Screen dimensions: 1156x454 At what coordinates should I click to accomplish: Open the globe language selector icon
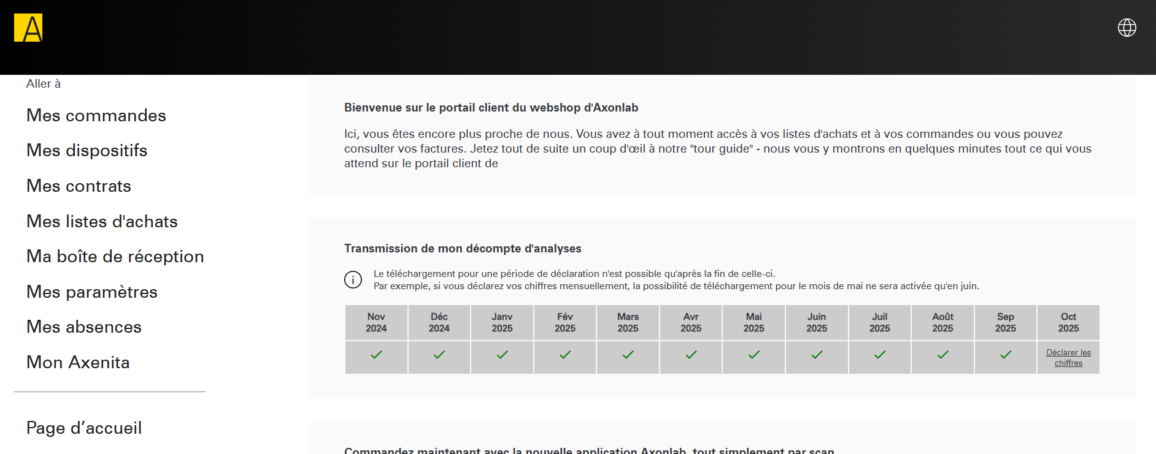(1127, 28)
